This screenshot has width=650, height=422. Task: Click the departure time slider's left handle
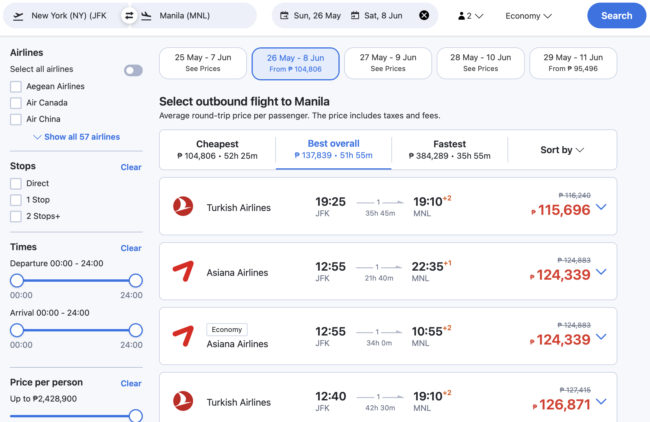click(x=17, y=281)
